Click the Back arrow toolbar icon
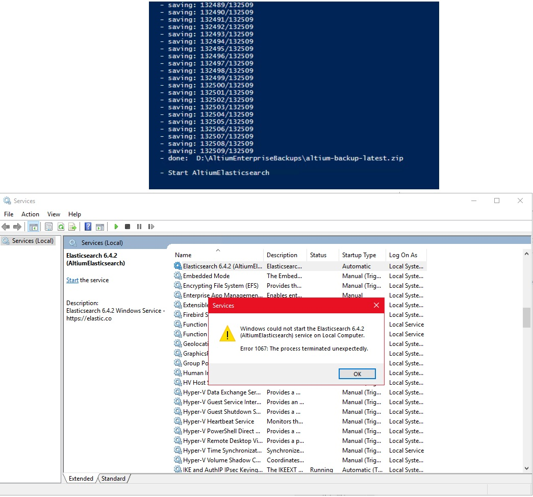The width and height of the screenshot is (533, 497). (x=6, y=227)
